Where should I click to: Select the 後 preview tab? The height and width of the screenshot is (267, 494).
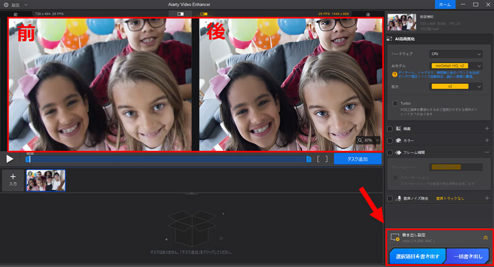(x=368, y=14)
